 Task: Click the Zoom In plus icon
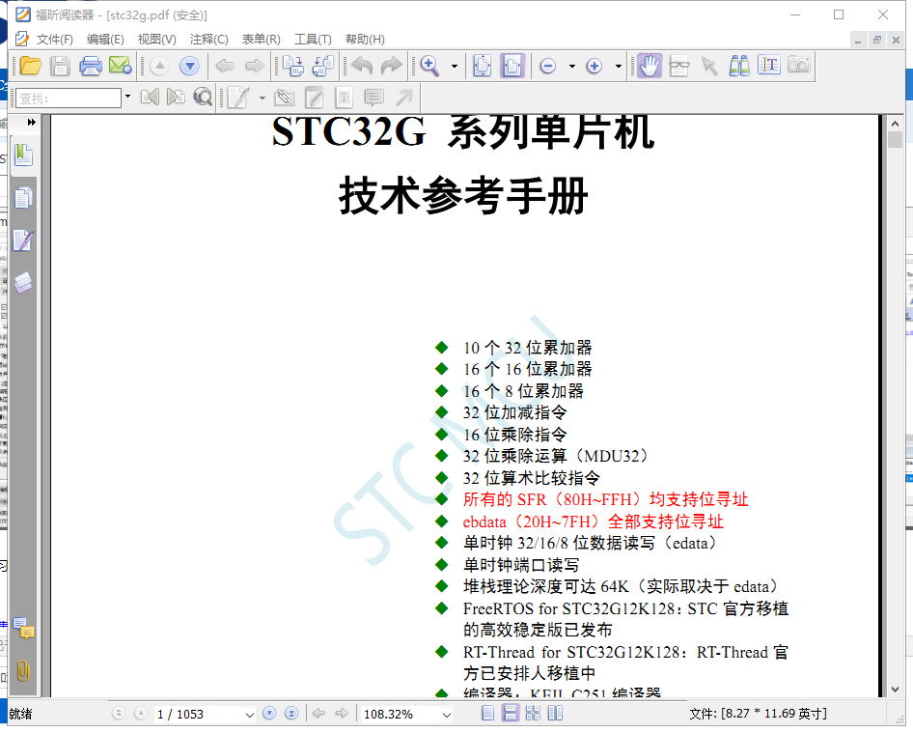coord(594,66)
